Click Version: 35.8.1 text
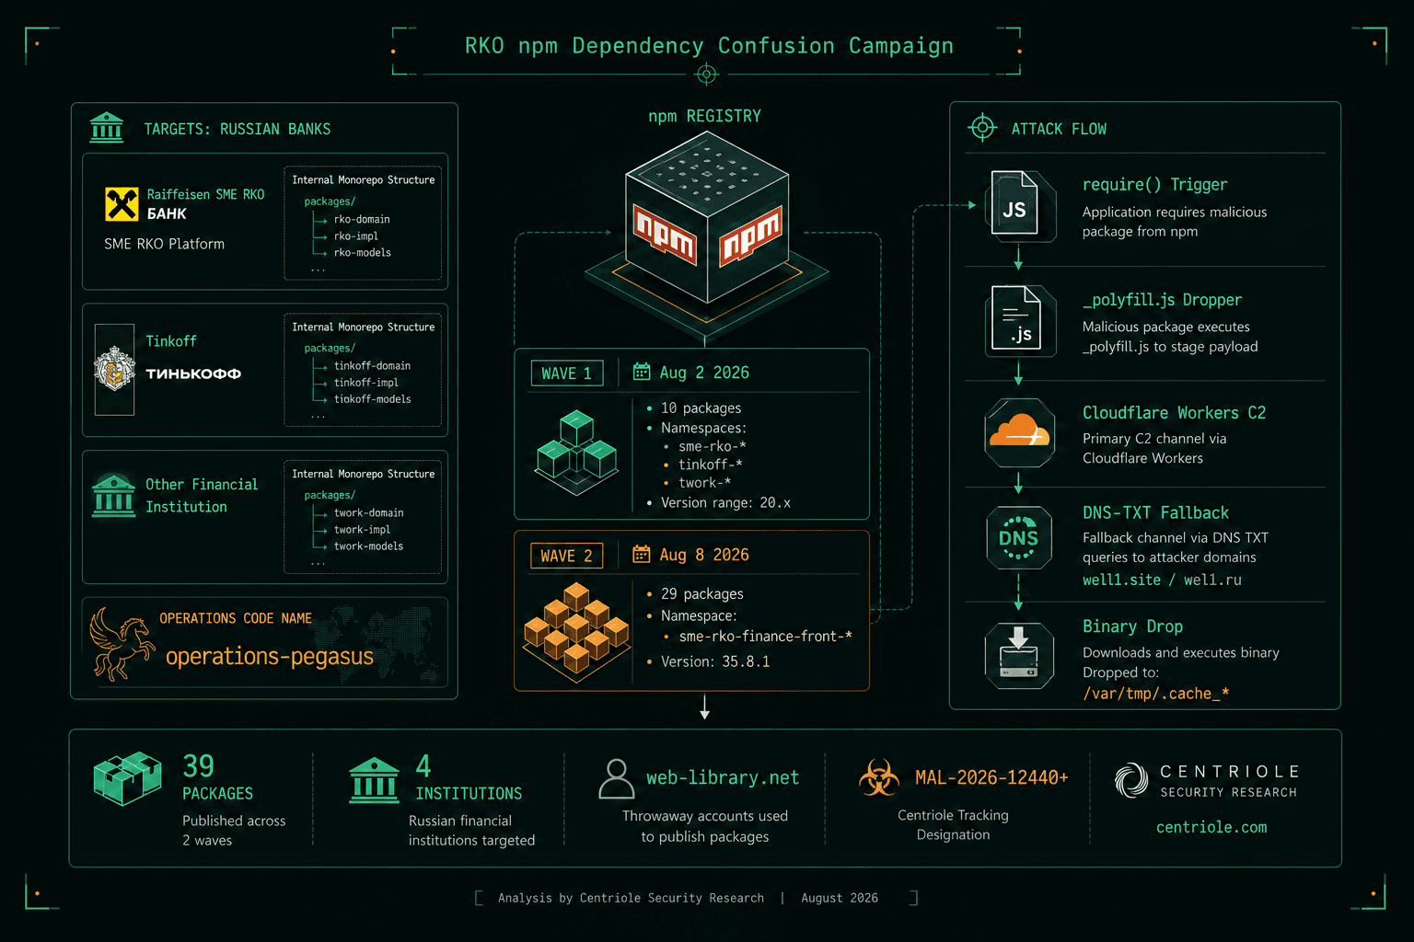Viewport: 1414px width, 942px height. (715, 661)
